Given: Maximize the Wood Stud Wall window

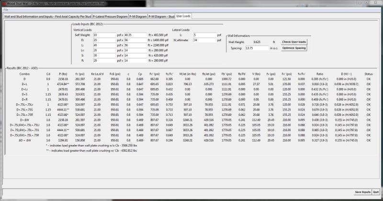Looking at the screenshot, I should [367, 3].
